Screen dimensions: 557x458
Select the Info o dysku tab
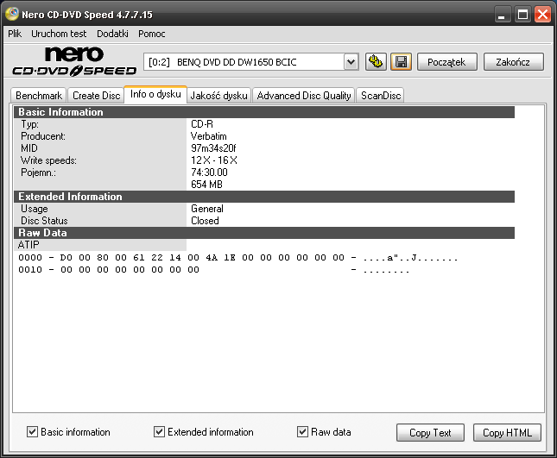(x=155, y=94)
